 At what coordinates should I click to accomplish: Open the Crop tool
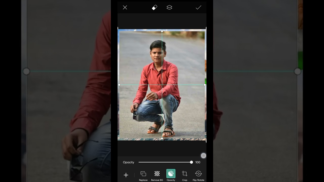tap(185, 176)
